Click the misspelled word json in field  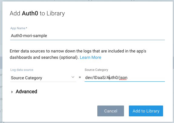point(123,78)
